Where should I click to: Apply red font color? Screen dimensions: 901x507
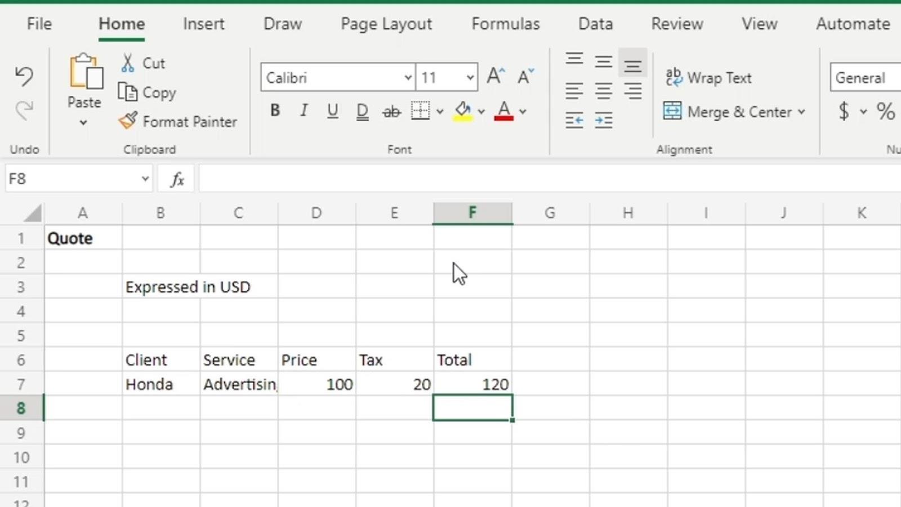(x=504, y=111)
